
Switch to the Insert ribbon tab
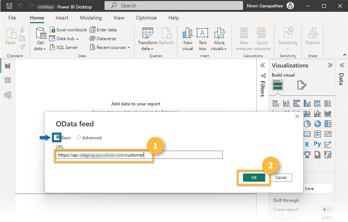[62, 18]
